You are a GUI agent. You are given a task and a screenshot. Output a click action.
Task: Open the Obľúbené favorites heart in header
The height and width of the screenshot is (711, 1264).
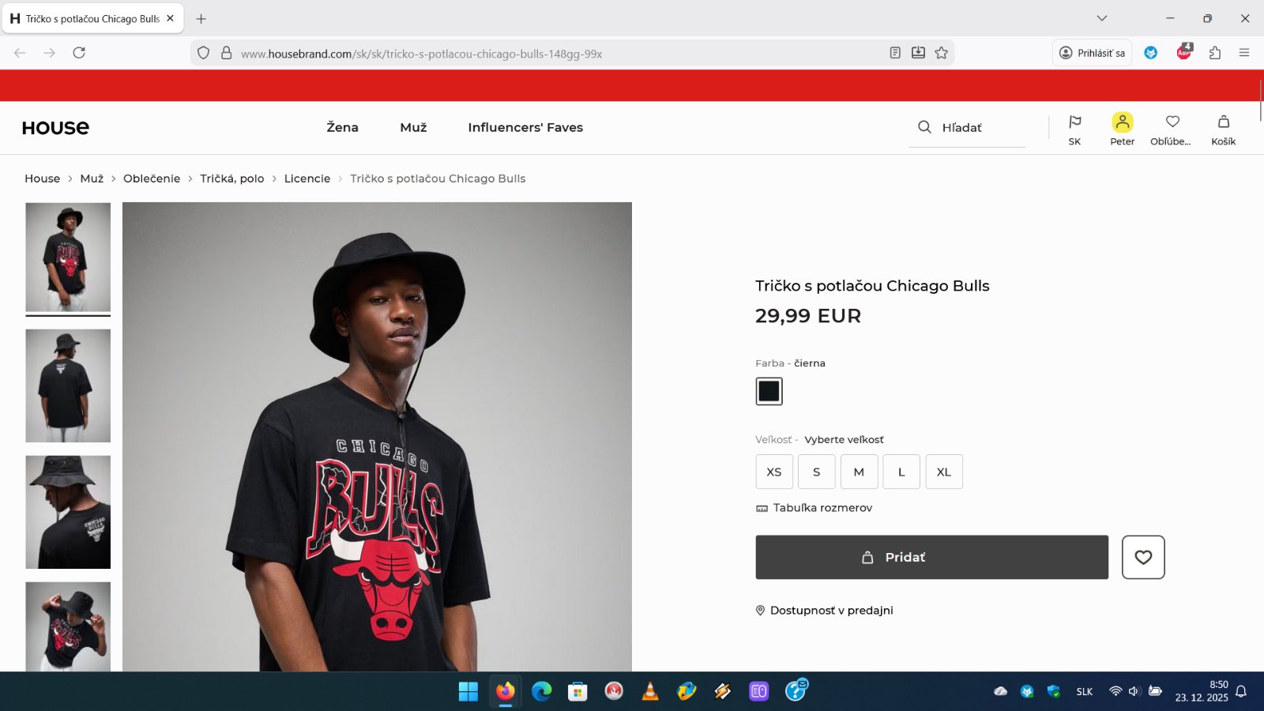(x=1172, y=122)
